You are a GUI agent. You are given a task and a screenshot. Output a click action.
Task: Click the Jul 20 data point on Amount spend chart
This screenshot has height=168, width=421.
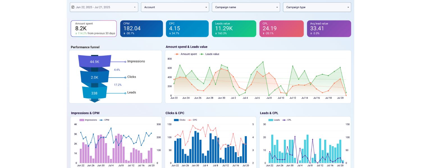pyautogui.click(x=340, y=79)
